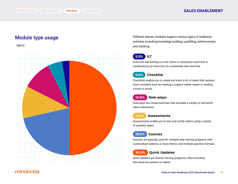Click the 11.0% Assessments badge
Viewport: 238px width, 184px height.
(x=139, y=116)
